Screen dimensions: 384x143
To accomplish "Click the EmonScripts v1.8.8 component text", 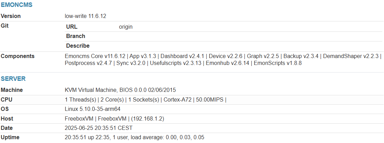I will (x=278, y=63).
